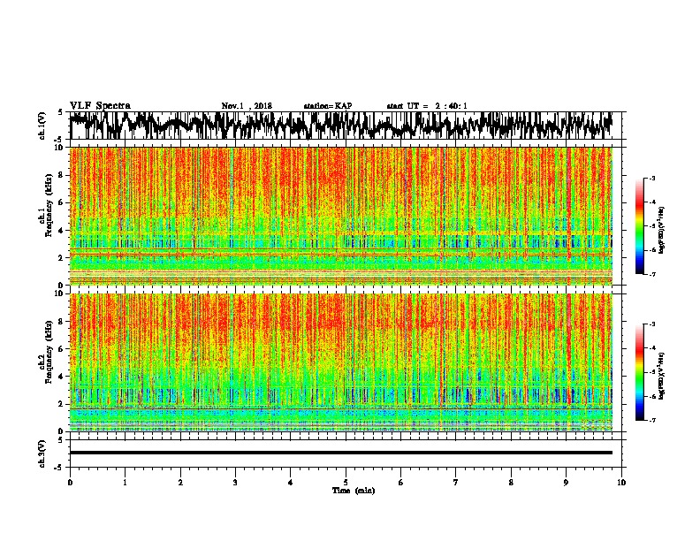Select the 'start UT = 2 : 40: 1' text

(427, 106)
